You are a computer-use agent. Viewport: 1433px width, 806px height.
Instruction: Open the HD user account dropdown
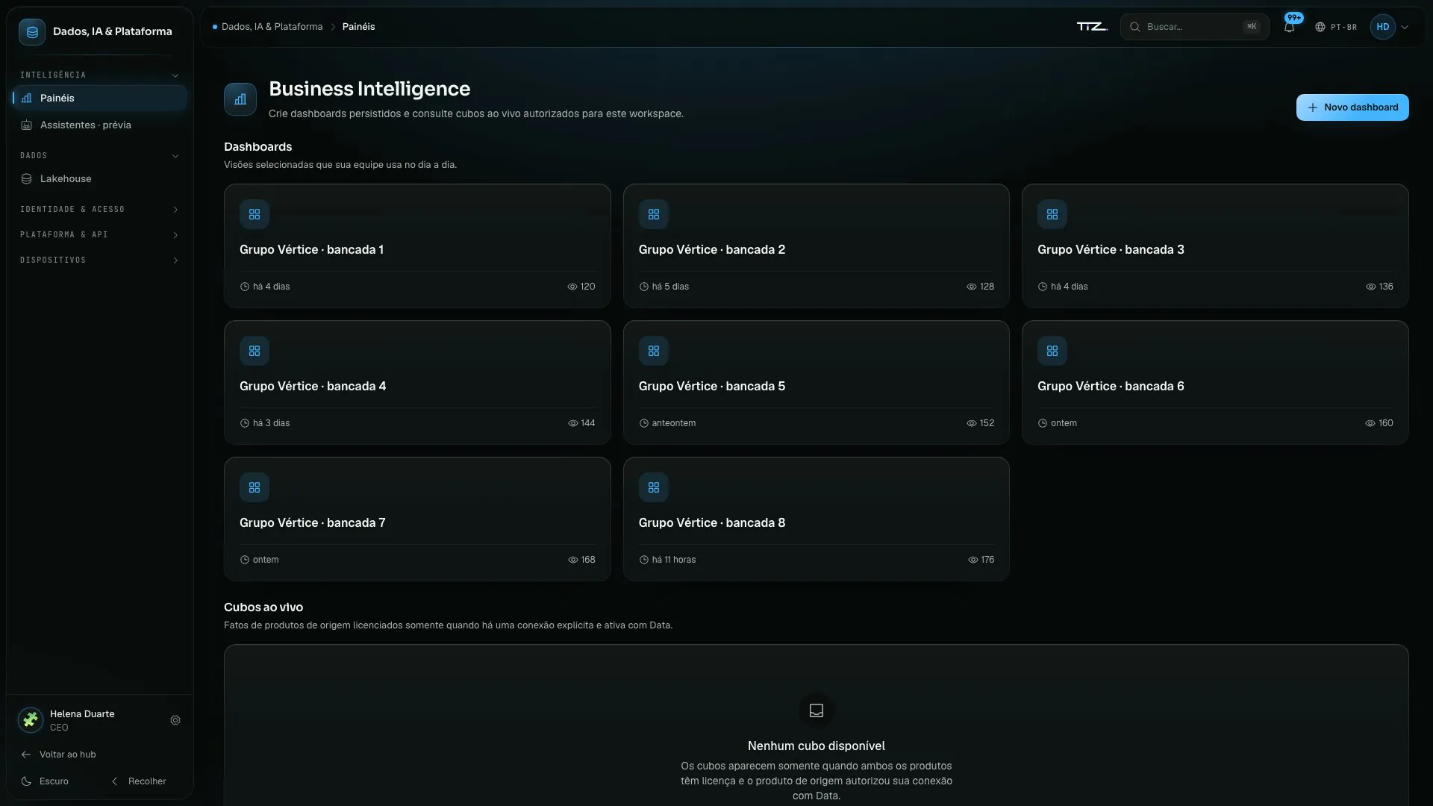(1390, 27)
